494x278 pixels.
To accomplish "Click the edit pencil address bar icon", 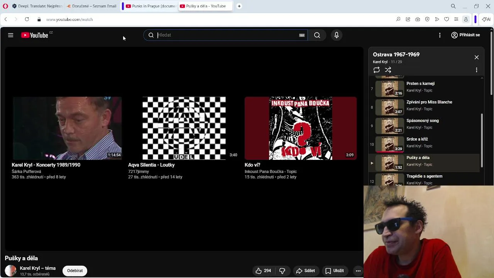I will [408, 19].
